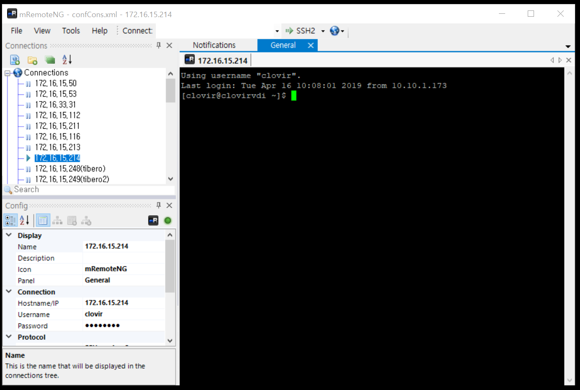This screenshot has height=390, width=580.
Task: Click the Config grid scroll down arrow
Action: (170, 341)
